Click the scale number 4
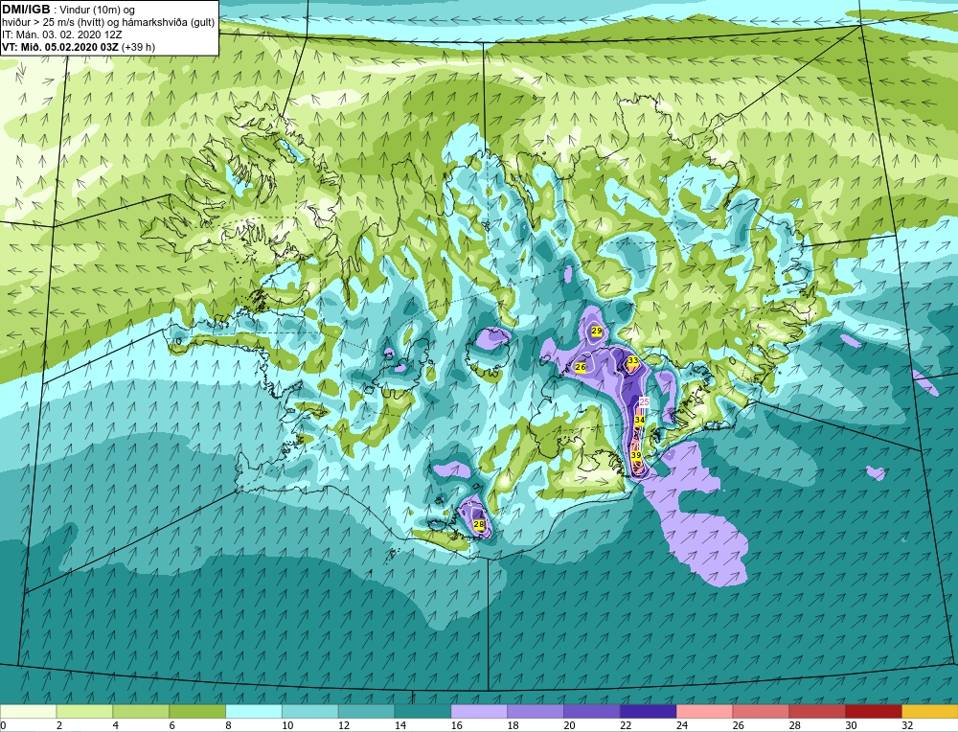 pos(116,725)
